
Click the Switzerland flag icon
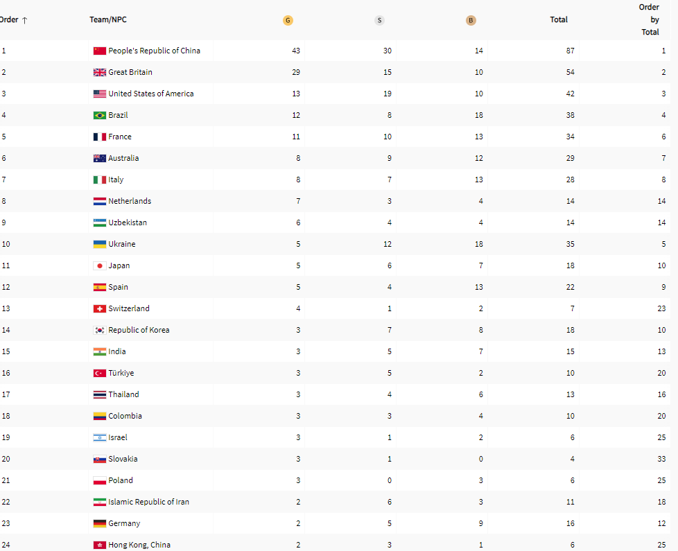[x=100, y=308]
